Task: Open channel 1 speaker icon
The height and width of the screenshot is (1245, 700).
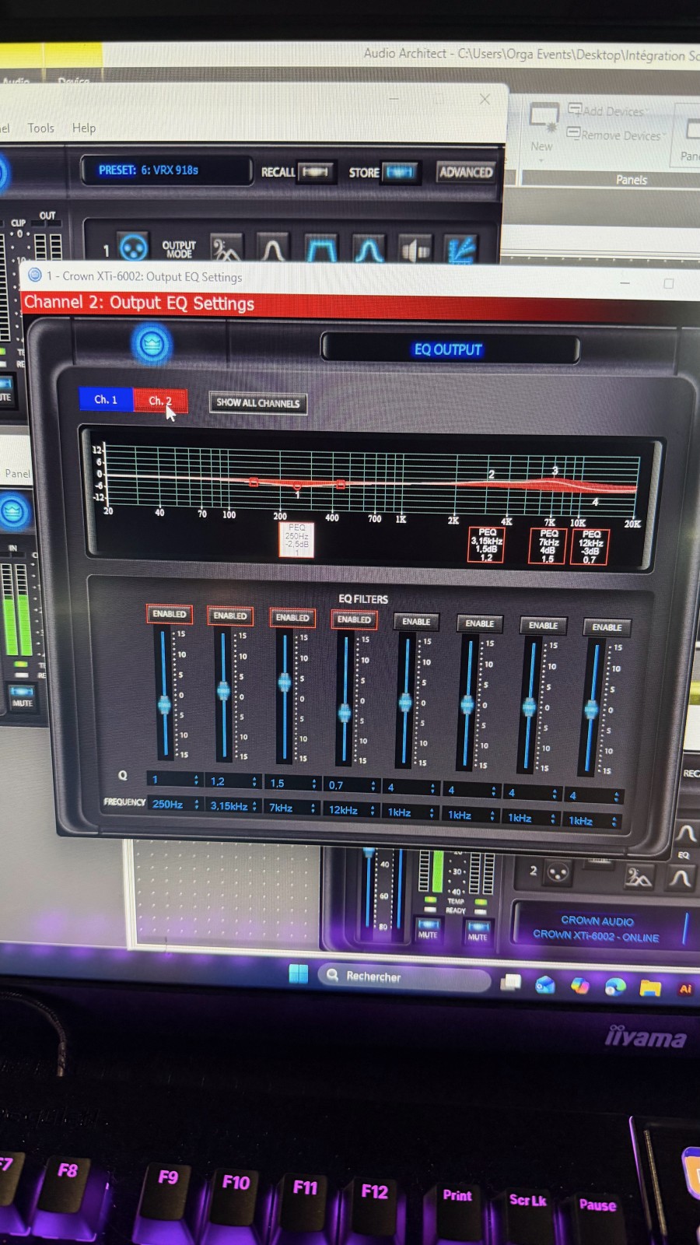Action: click(415, 251)
